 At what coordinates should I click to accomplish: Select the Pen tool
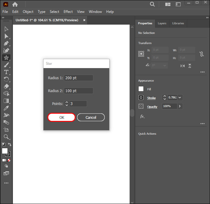(6, 43)
